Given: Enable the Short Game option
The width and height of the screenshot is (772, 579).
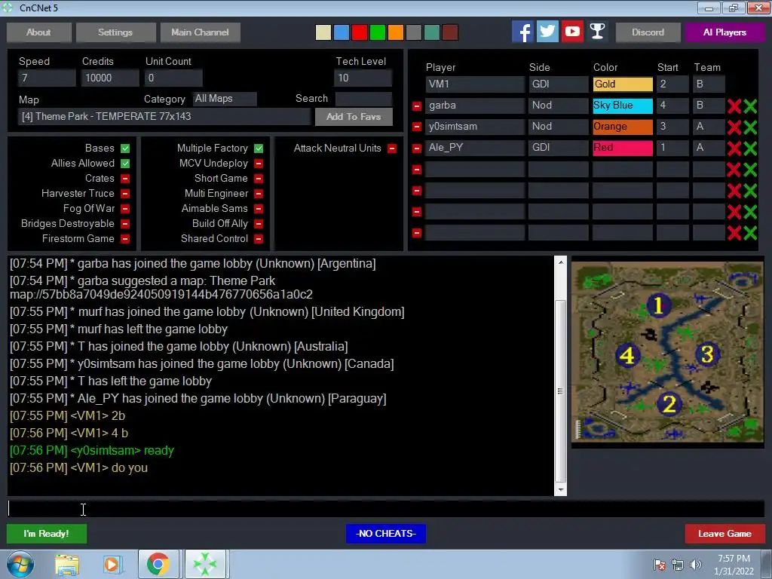Looking at the screenshot, I should (259, 178).
